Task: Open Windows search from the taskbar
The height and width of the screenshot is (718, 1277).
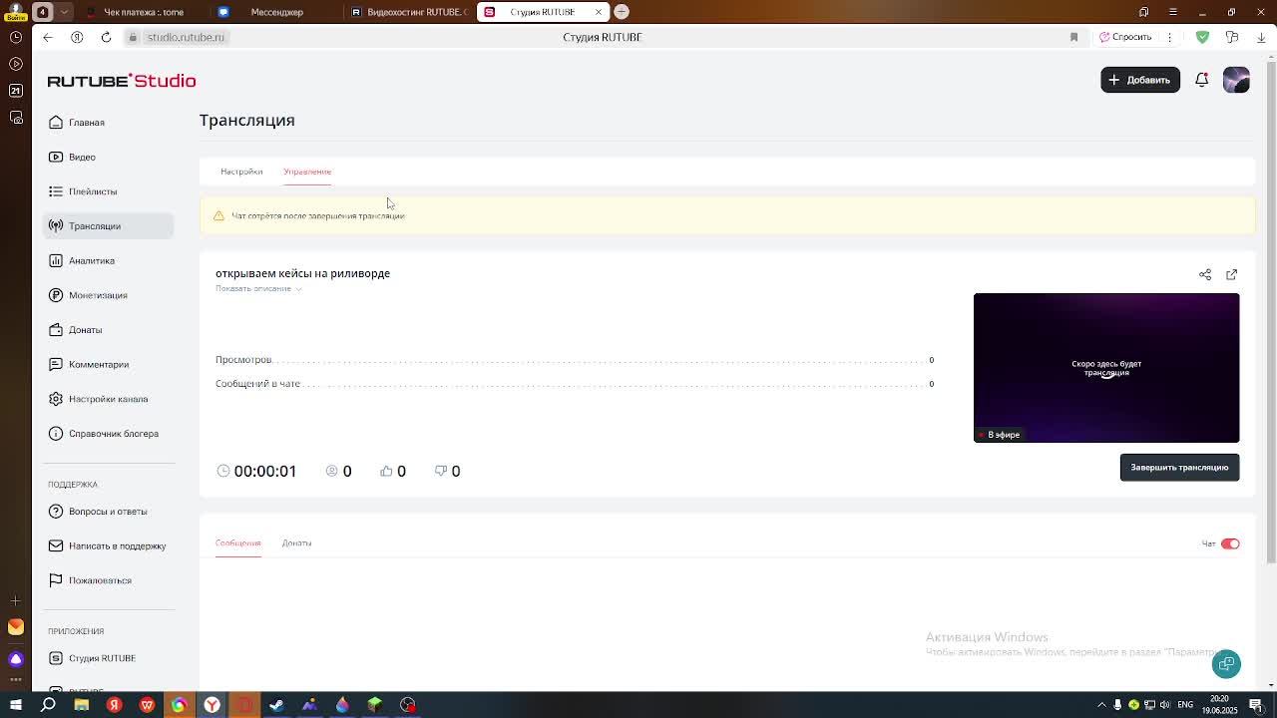Action: 48,705
